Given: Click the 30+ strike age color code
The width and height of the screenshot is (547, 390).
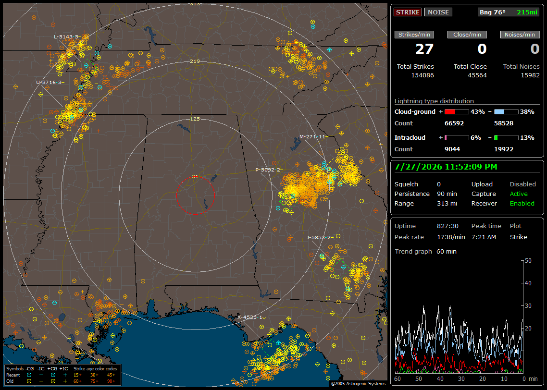Looking at the screenshot, I should (x=94, y=375).
